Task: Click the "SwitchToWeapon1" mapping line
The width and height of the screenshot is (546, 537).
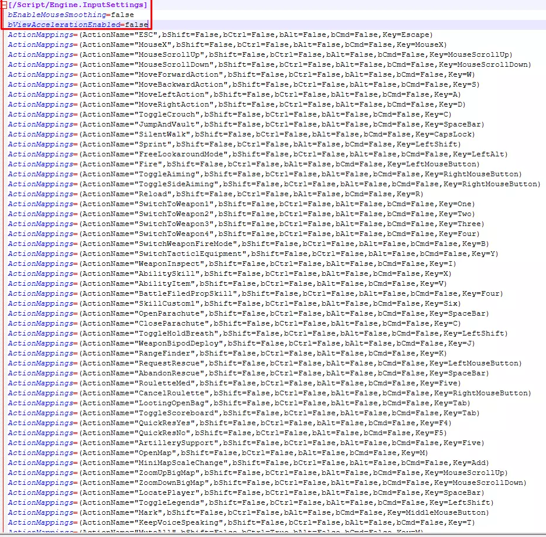Action: pos(241,204)
